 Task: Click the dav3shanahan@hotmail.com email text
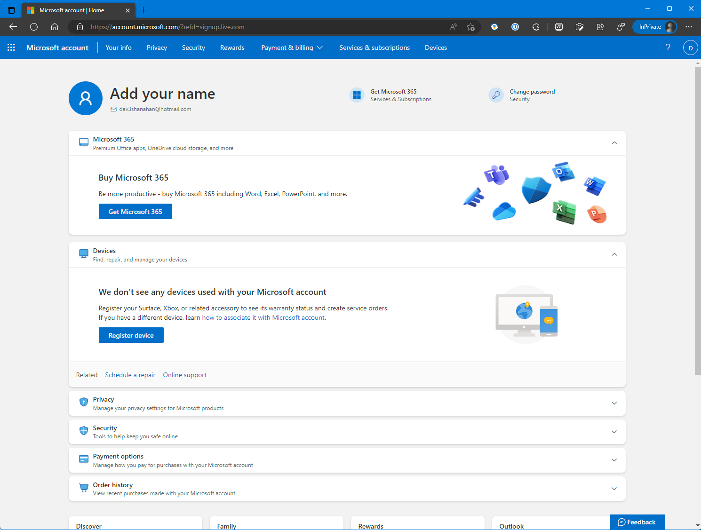(155, 109)
